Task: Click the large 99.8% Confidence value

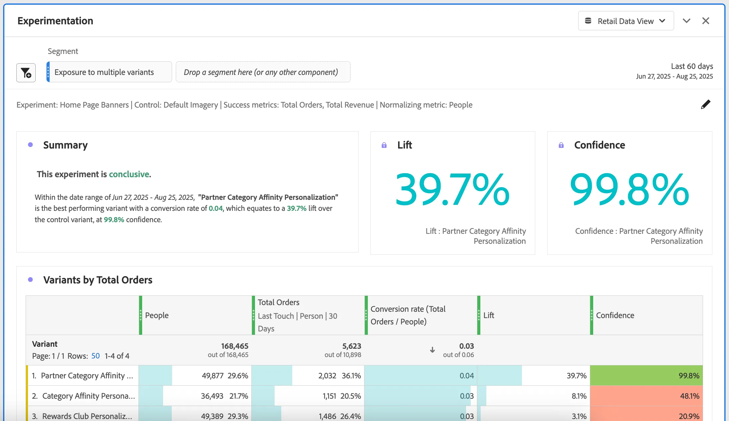Action: [x=629, y=189]
